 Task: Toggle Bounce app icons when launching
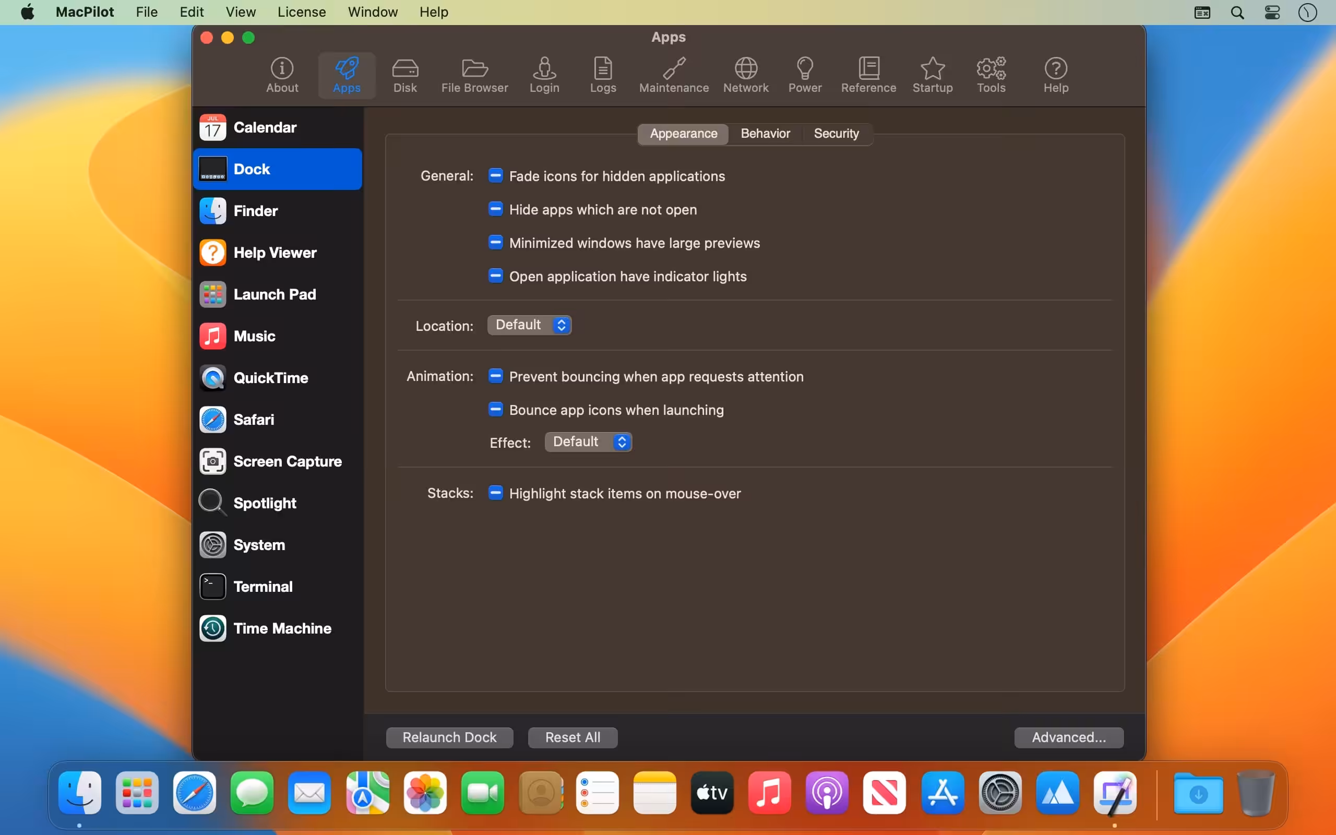[x=495, y=409]
